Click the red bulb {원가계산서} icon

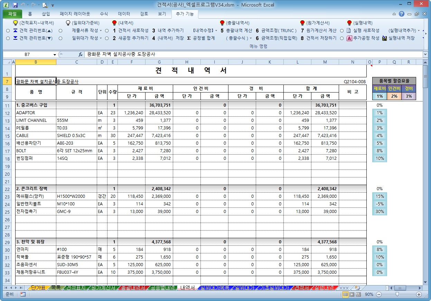(x=302, y=23)
